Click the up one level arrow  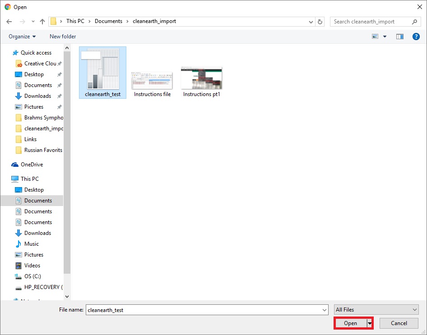(42, 22)
